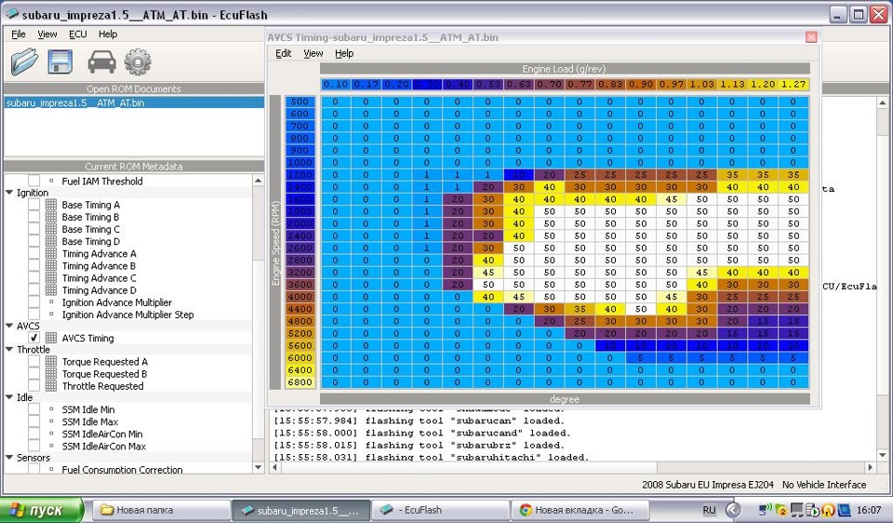Select subaru_impreza1.5__ATM_AT.bin in Open ROM Documents
Image resolution: width=893 pixels, height=523 pixels.
tap(75, 102)
